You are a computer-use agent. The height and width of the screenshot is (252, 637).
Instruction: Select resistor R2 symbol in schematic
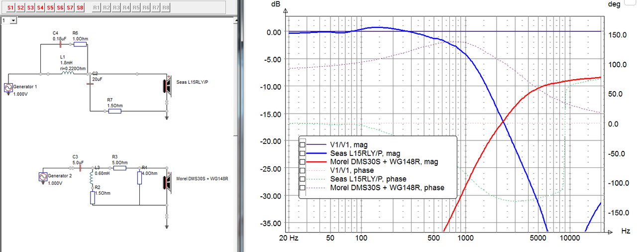92,198
